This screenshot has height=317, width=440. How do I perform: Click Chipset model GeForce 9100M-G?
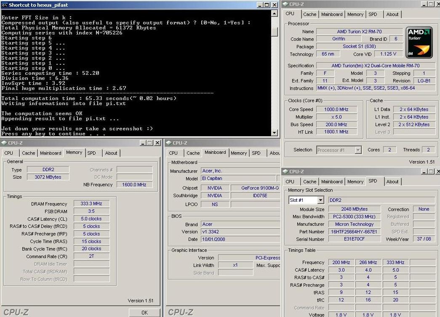pos(256,188)
